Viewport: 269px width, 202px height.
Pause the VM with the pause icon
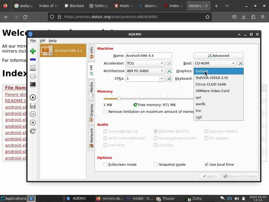33,114
